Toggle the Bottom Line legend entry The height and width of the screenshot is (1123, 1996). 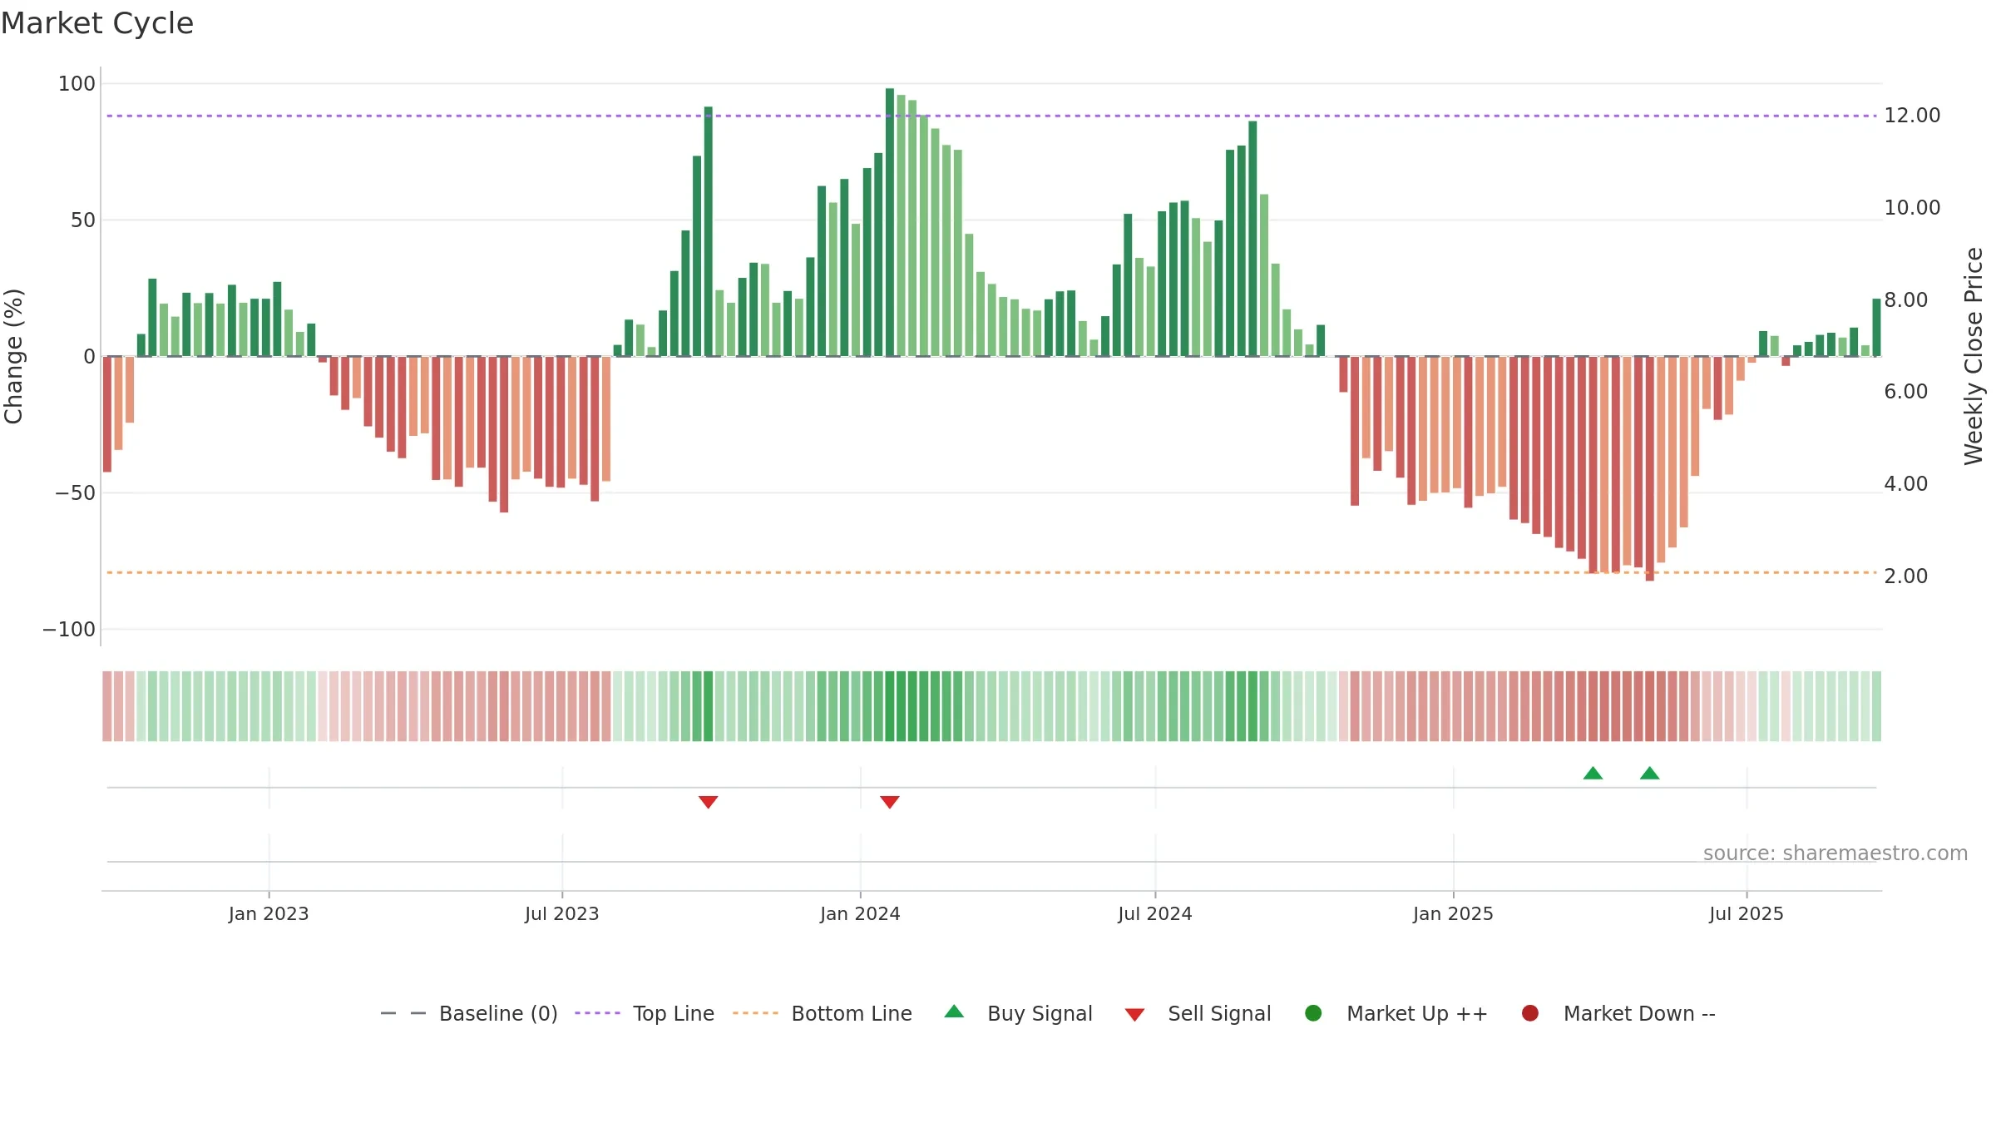[x=823, y=1013]
